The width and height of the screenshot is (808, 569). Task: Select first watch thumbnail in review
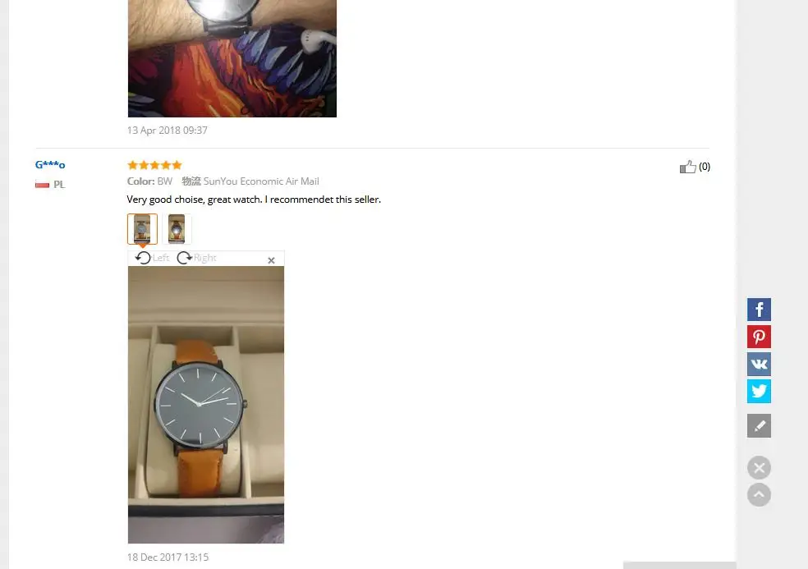pyautogui.click(x=142, y=229)
